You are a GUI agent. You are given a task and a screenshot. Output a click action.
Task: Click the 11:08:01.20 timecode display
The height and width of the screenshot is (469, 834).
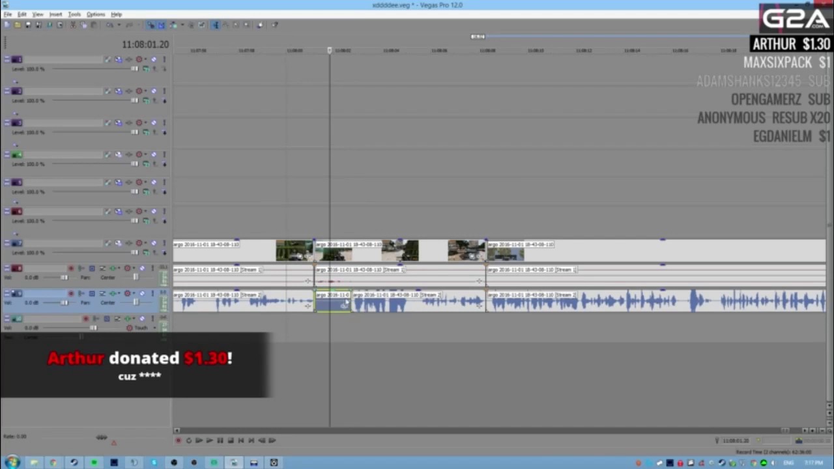pyautogui.click(x=145, y=44)
